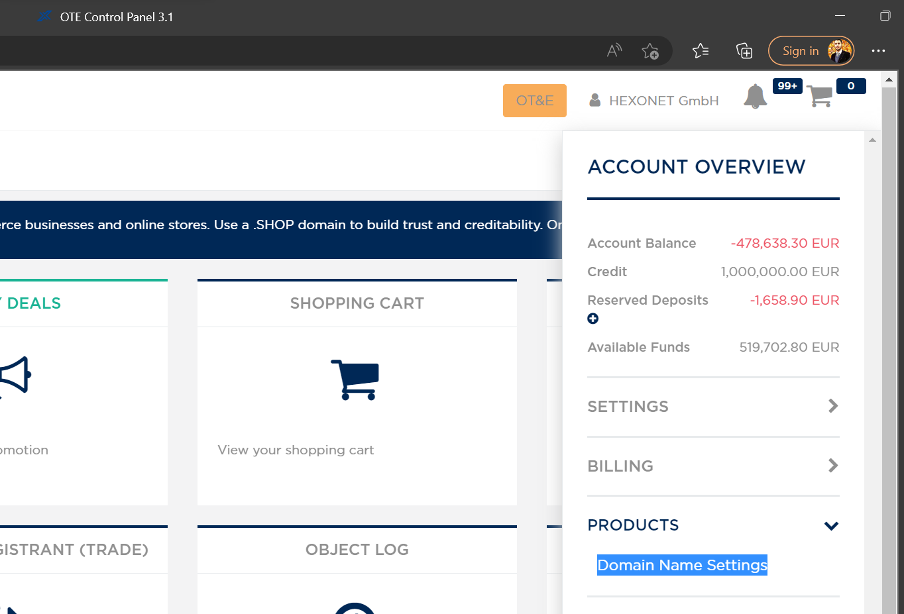Screen dimensions: 904x614
Task: Open the Domain Name Settings link
Action: pyautogui.click(x=682, y=565)
